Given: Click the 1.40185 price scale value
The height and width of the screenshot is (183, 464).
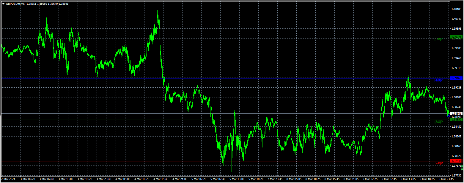Looking at the screenshot, I should point(456,9).
